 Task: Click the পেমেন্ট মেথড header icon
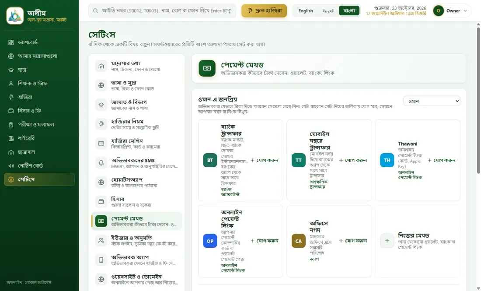coord(207,68)
